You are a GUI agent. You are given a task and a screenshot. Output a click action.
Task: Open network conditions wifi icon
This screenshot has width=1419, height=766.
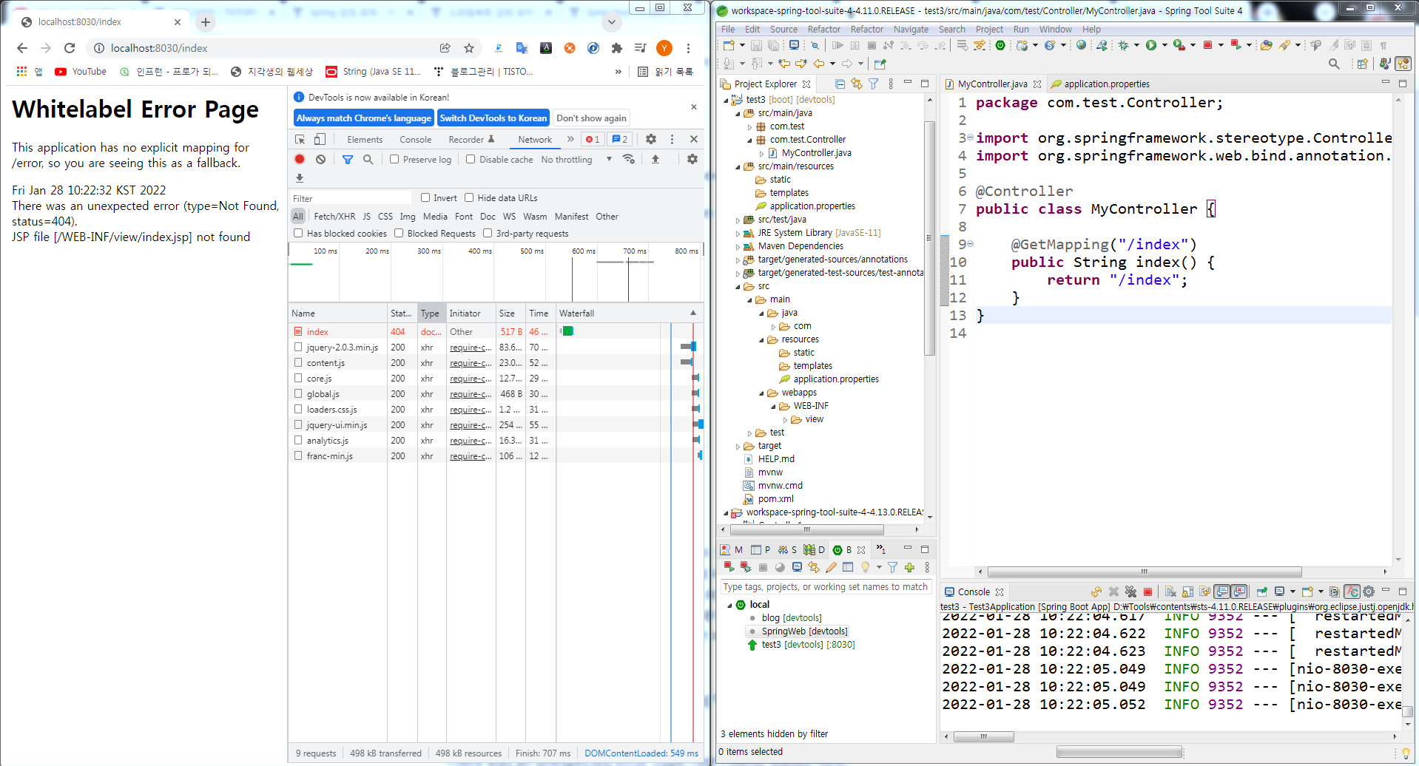pos(629,159)
